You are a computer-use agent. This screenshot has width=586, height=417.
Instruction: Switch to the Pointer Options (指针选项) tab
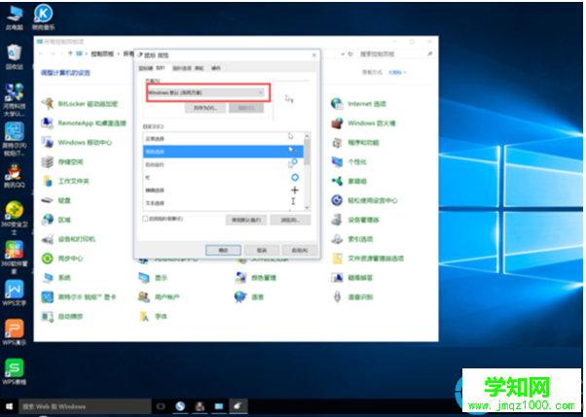click(x=182, y=68)
